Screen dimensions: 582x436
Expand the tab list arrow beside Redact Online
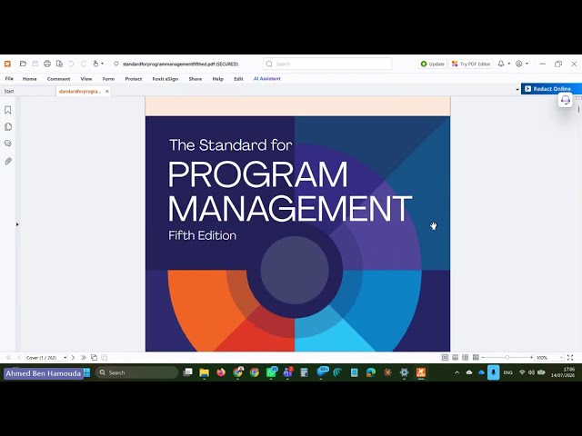pos(517,89)
